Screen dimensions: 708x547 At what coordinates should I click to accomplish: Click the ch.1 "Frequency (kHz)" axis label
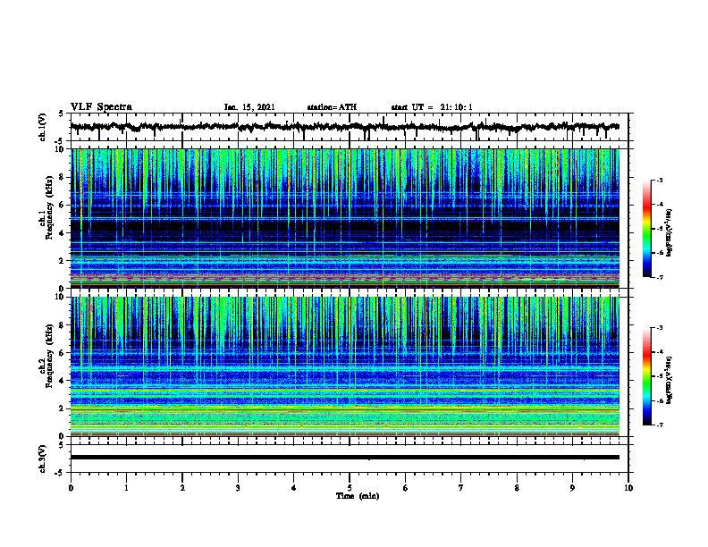49,208
